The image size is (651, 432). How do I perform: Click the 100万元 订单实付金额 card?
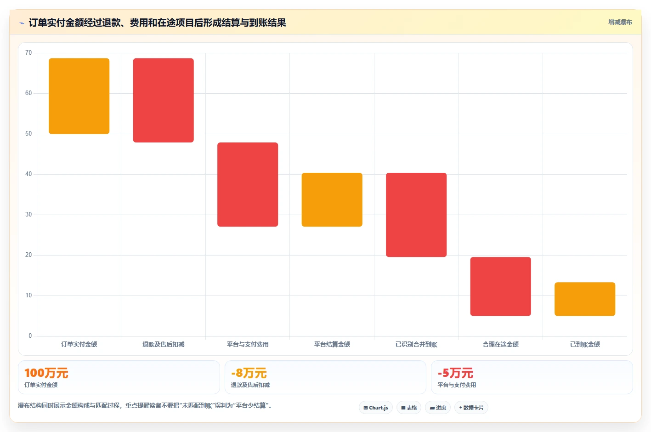pyautogui.click(x=119, y=377)
